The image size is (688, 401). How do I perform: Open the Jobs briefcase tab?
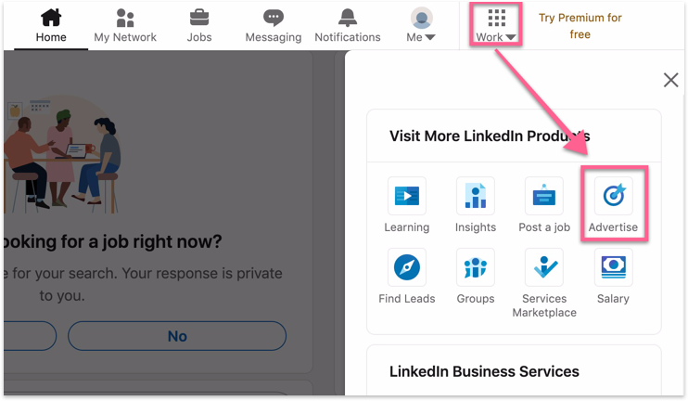pos(199,25)
